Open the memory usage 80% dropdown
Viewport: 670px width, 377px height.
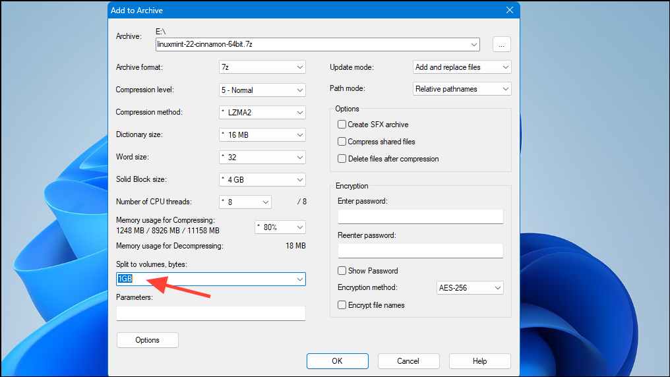tap(280, 227)
